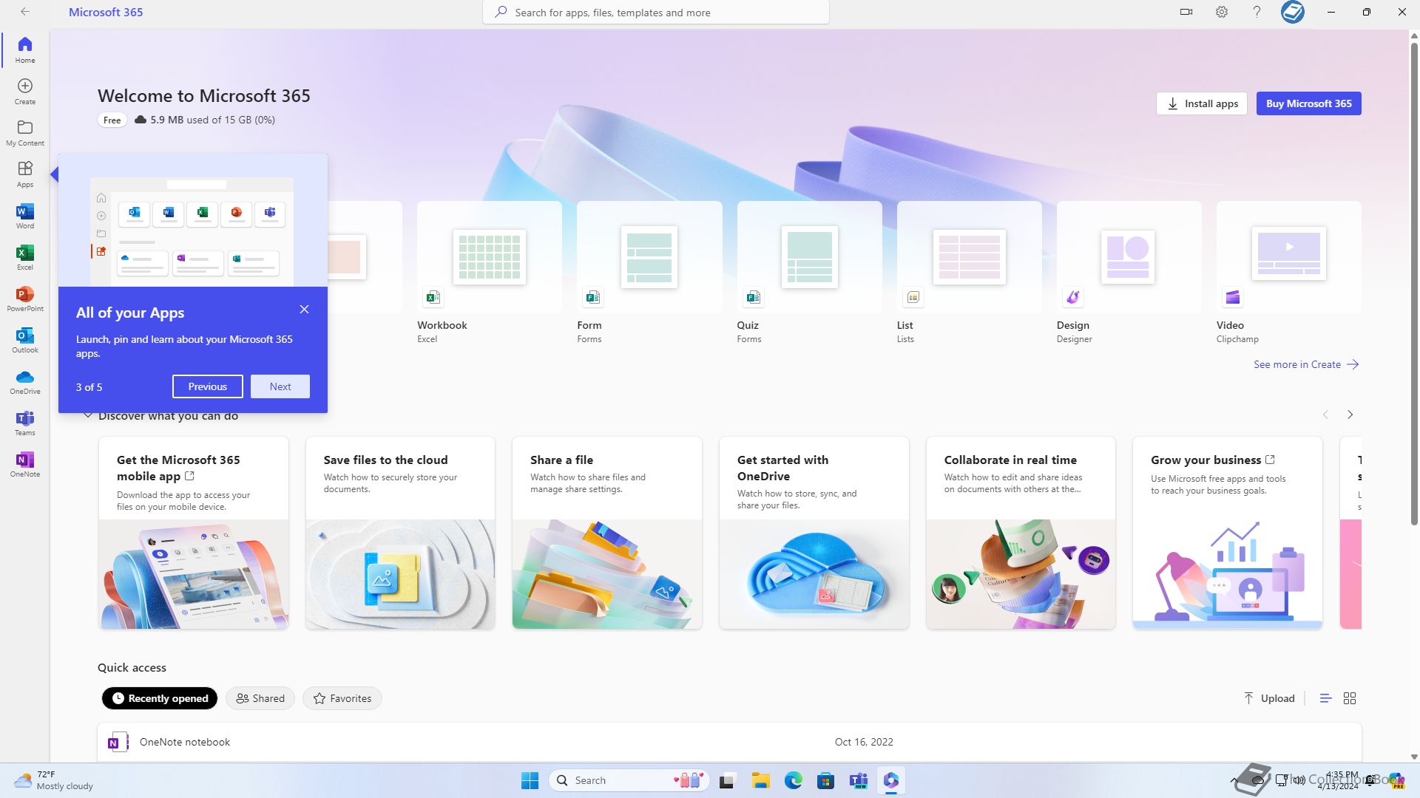Create a new Quiz in Forms

(x=809, y=273)
